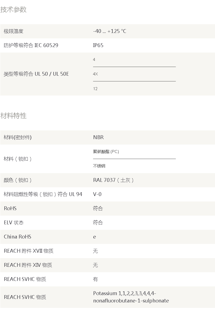215x309 pixels.
Task: Select the 类型等级符合 UL 50 / UL 50E label
Action: click(36, 74)
